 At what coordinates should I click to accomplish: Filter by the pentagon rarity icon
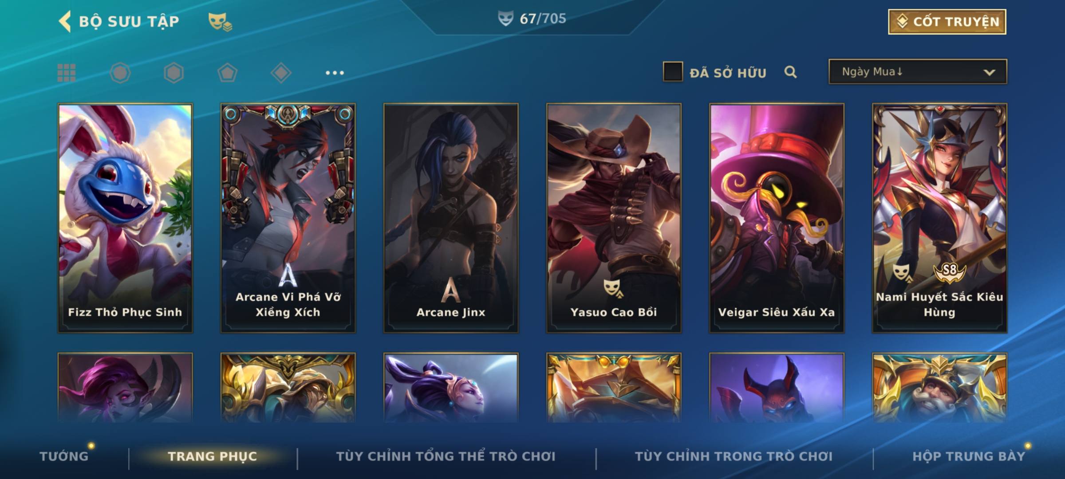[x=227, y=73]
